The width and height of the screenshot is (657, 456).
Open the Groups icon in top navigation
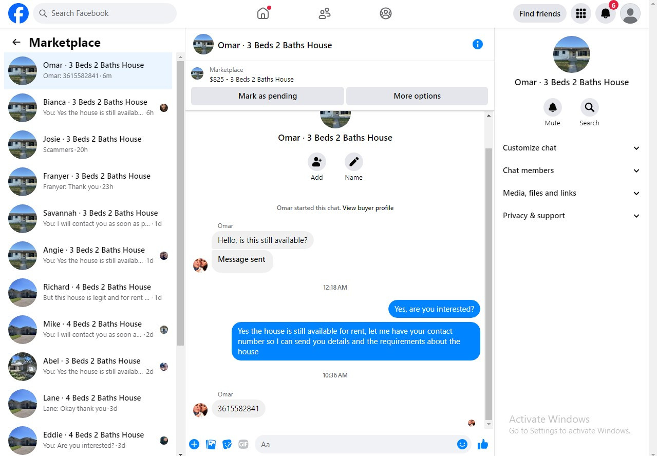click(x=386, y=13)
